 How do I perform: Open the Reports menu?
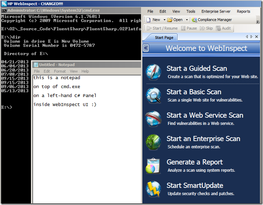243,11
